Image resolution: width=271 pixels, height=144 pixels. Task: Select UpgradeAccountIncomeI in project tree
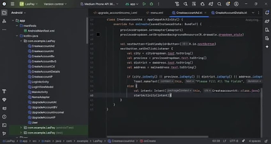46,112
